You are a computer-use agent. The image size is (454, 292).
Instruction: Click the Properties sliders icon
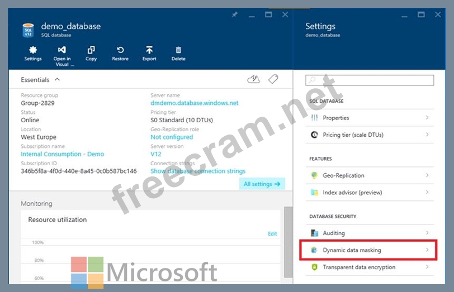pyautogui.click(x=314, y=118)
